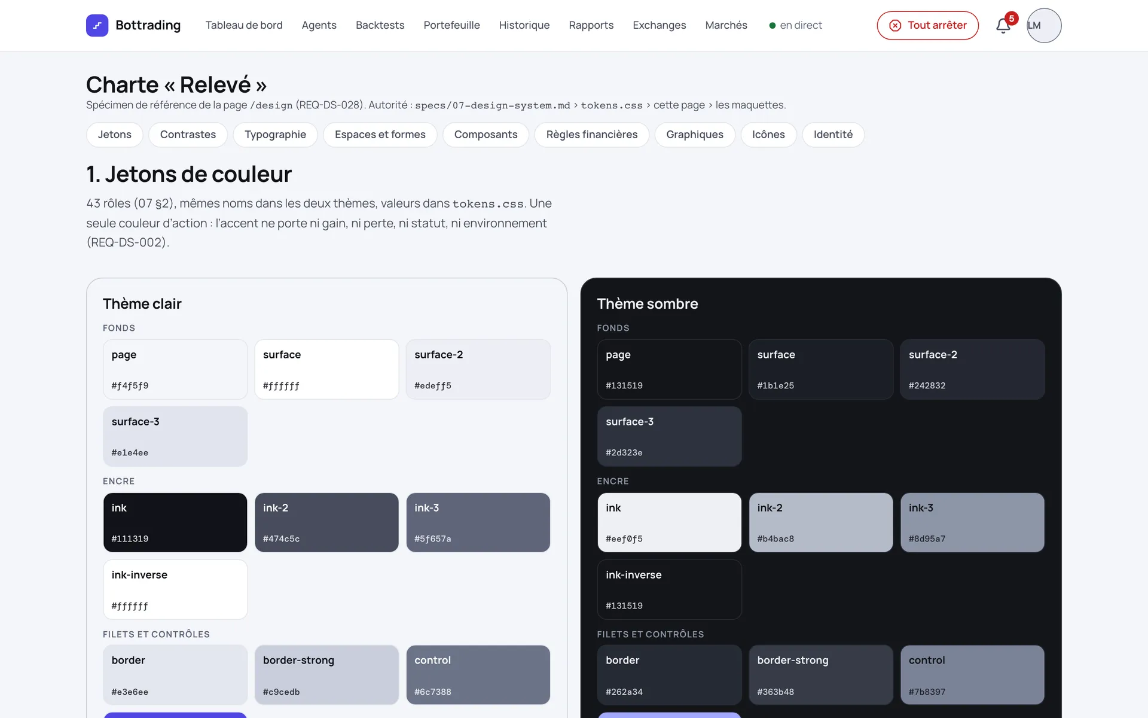Click the en direct status indicator
Screen dimensions: 1148x718
(x=795, y=25)
